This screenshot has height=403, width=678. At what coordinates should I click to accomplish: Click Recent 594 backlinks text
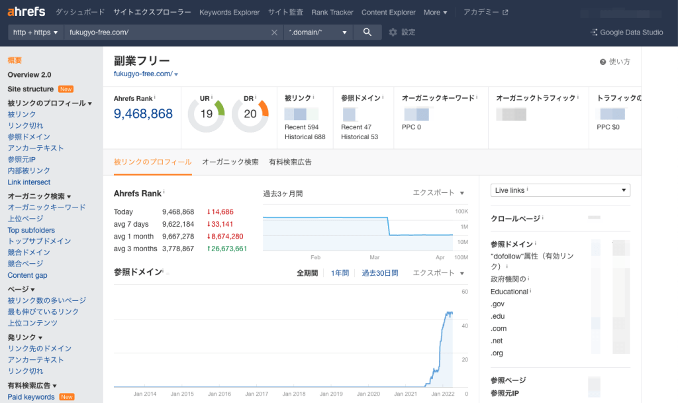[x=301, y=127]
